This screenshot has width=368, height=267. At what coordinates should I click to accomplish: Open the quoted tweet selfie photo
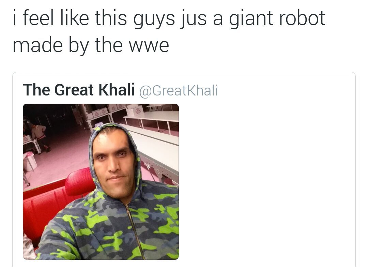tap(101, 181)
